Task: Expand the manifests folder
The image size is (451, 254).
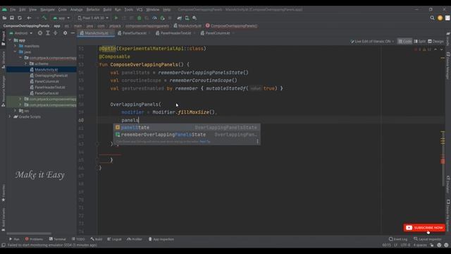Action: point(16,46)
